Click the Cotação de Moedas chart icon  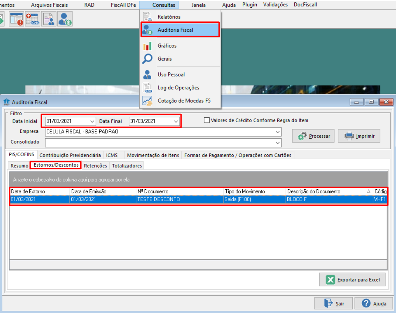tap(147, 101)
